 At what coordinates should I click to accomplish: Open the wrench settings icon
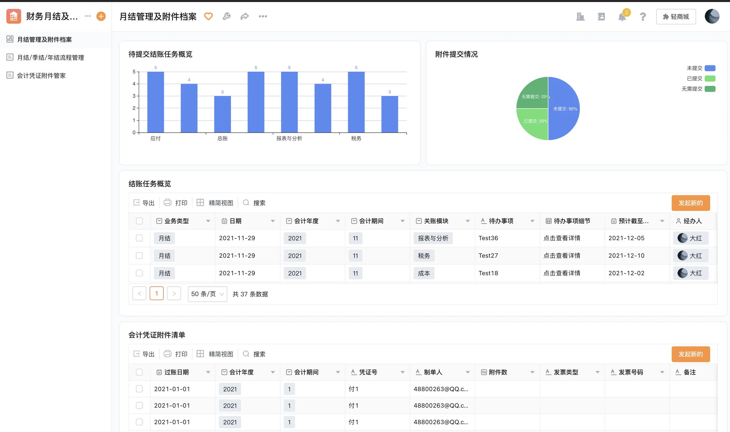227,16
